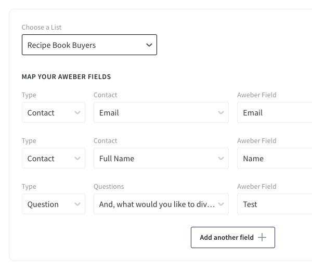Click chevron on Recipe Book Buyers selector
The image size is (312, 271).
[149, 45]
